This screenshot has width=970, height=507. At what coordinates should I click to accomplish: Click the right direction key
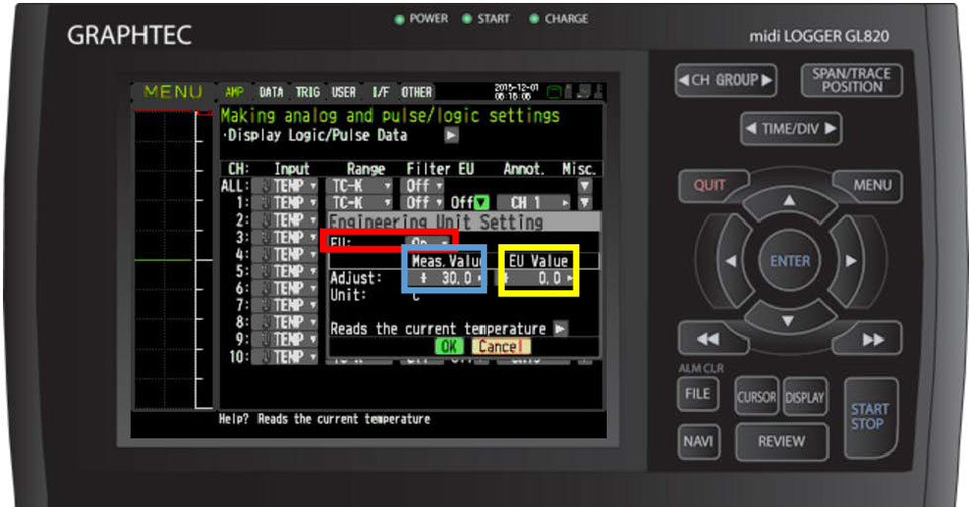tap(852, 261)
